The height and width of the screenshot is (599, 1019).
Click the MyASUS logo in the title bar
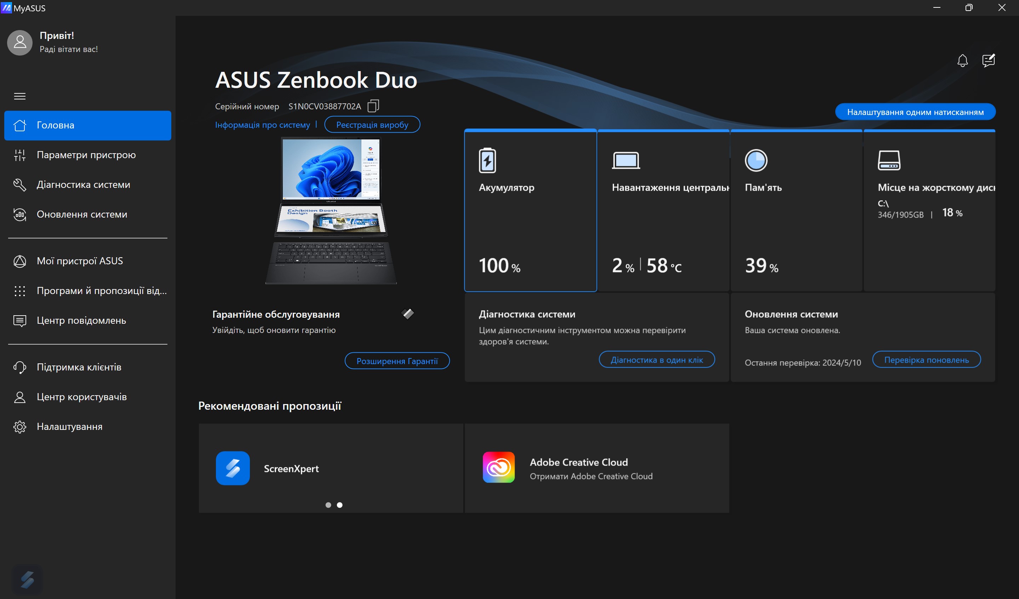[x=6, y=7]
